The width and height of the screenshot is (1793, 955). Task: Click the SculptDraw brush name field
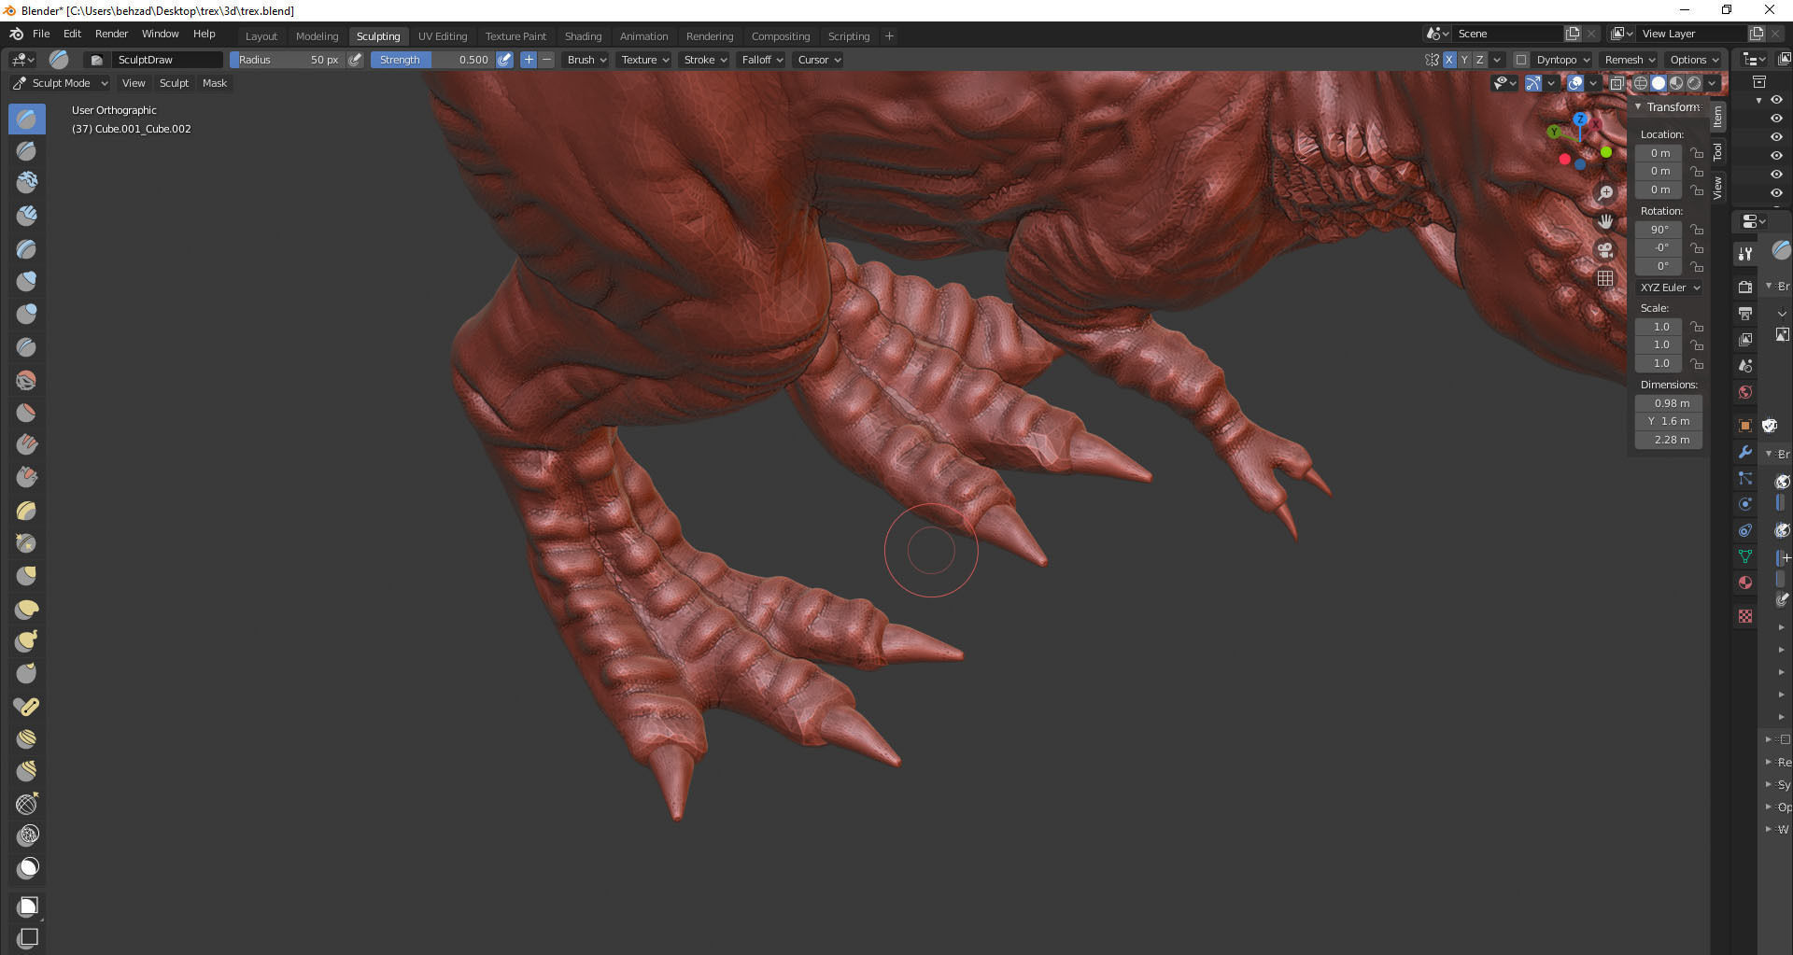[168, 60]
